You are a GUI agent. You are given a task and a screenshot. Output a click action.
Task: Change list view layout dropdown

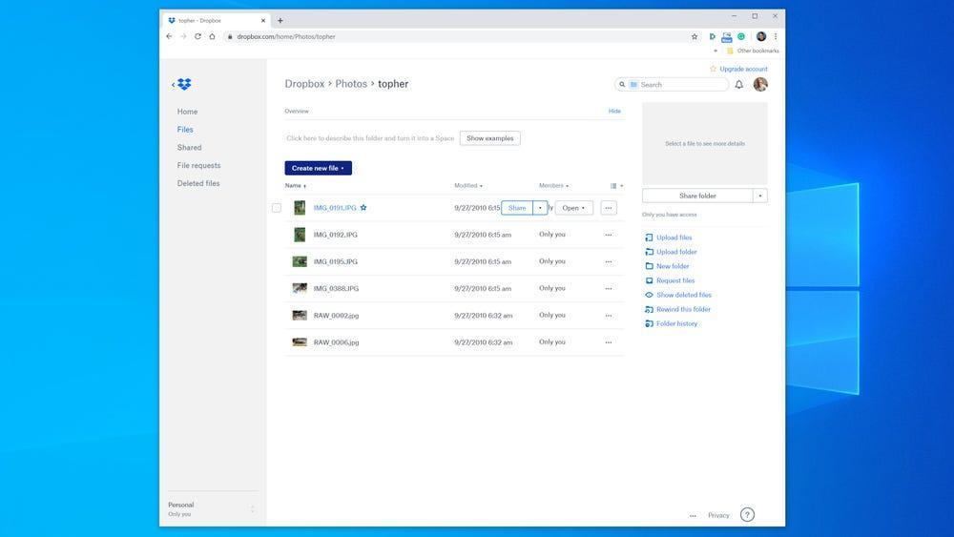tap(616, 185)
